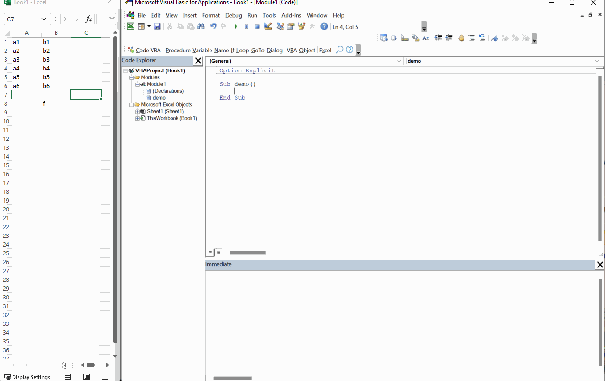The height and width of the screenshot is (381, 605).
Task: Open Properties Window icon in toolbar
Action: click(x=291, y=26)
